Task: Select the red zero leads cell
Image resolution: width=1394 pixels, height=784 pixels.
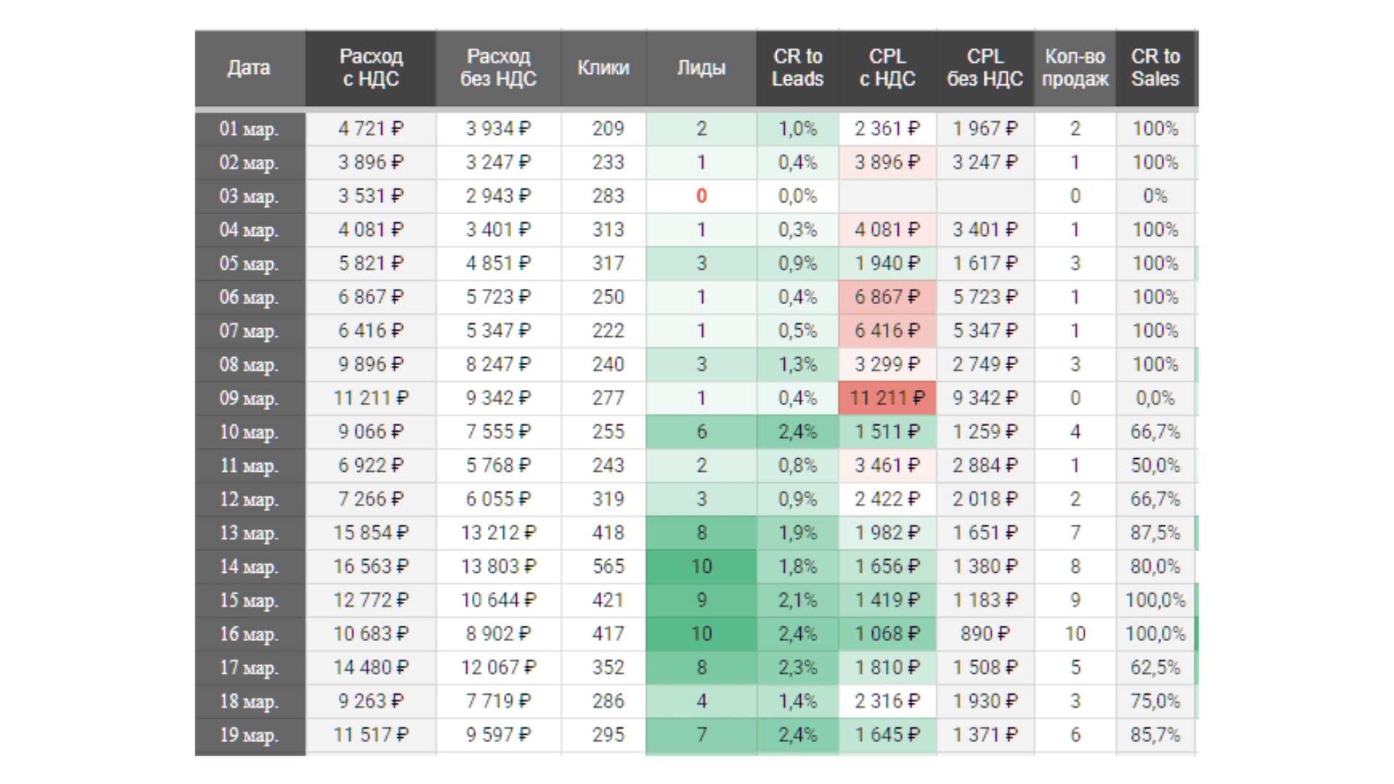Action: [x=701, y=196]
